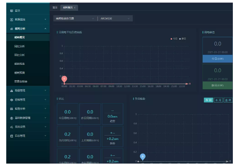Click the 负荷趋势 panel title

point(140,99)
